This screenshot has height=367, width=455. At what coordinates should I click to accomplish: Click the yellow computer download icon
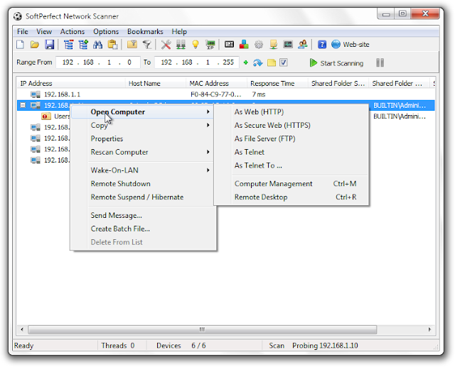coord(273,45)
